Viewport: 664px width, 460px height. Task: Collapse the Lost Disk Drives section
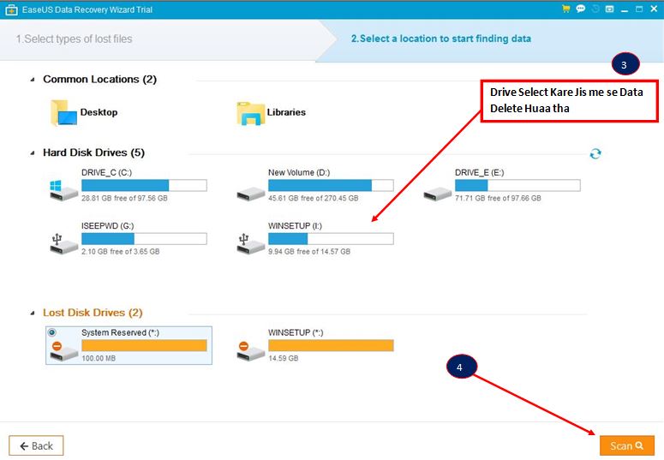click(x=33, y=313)
